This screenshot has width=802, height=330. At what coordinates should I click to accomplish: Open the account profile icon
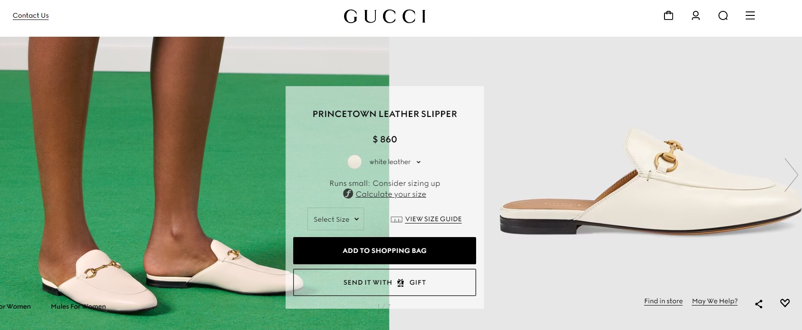695,16
